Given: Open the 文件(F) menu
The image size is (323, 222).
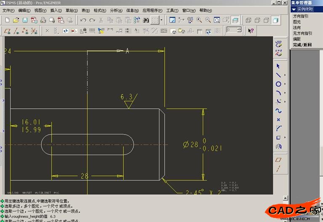Looking at the screenshot, I should [x=9, y=10].
